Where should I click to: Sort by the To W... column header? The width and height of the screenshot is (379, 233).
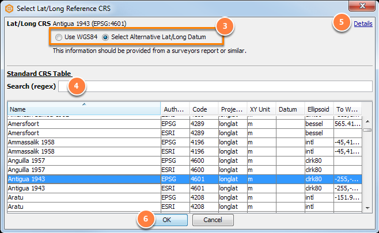347,109
